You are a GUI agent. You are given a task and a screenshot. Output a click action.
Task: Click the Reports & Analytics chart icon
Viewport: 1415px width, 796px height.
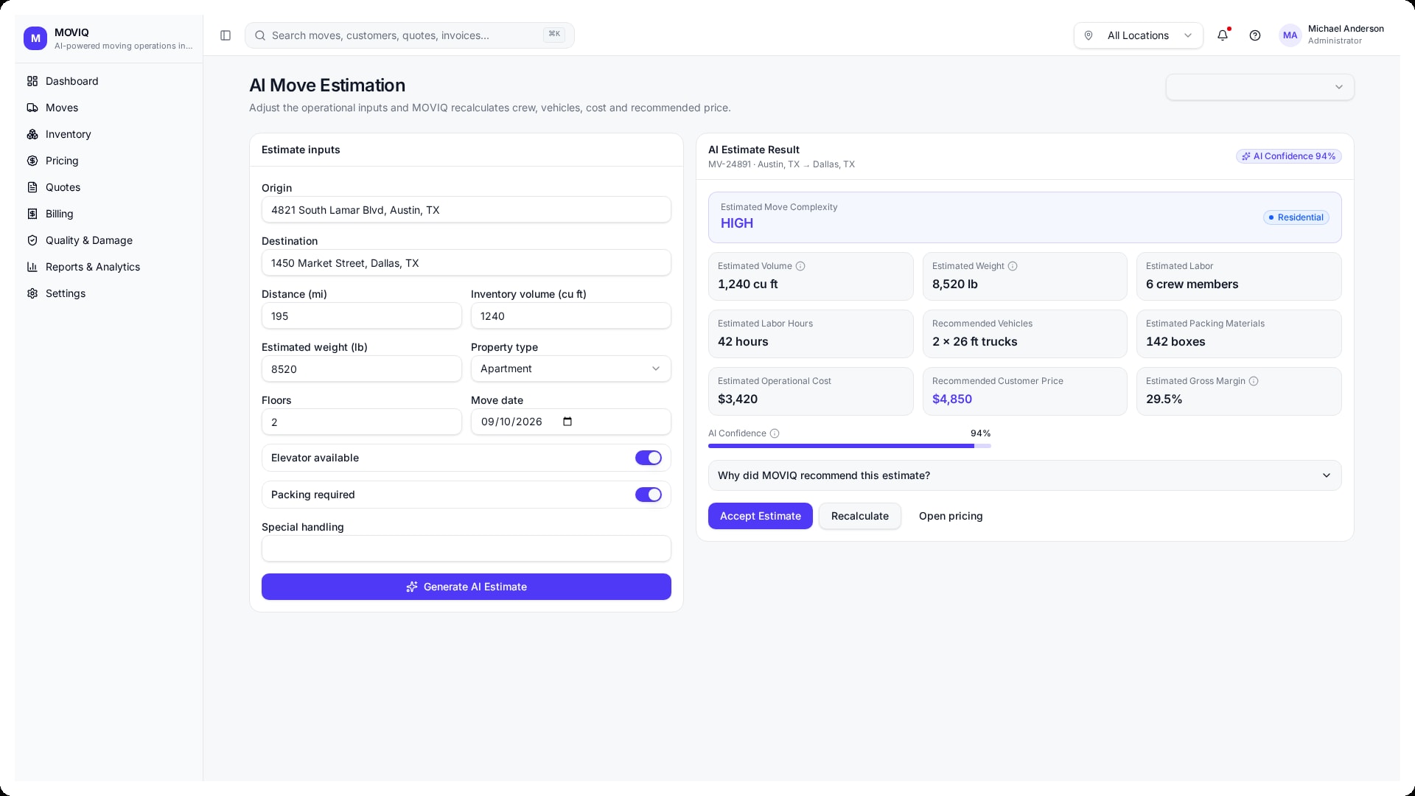32,267
